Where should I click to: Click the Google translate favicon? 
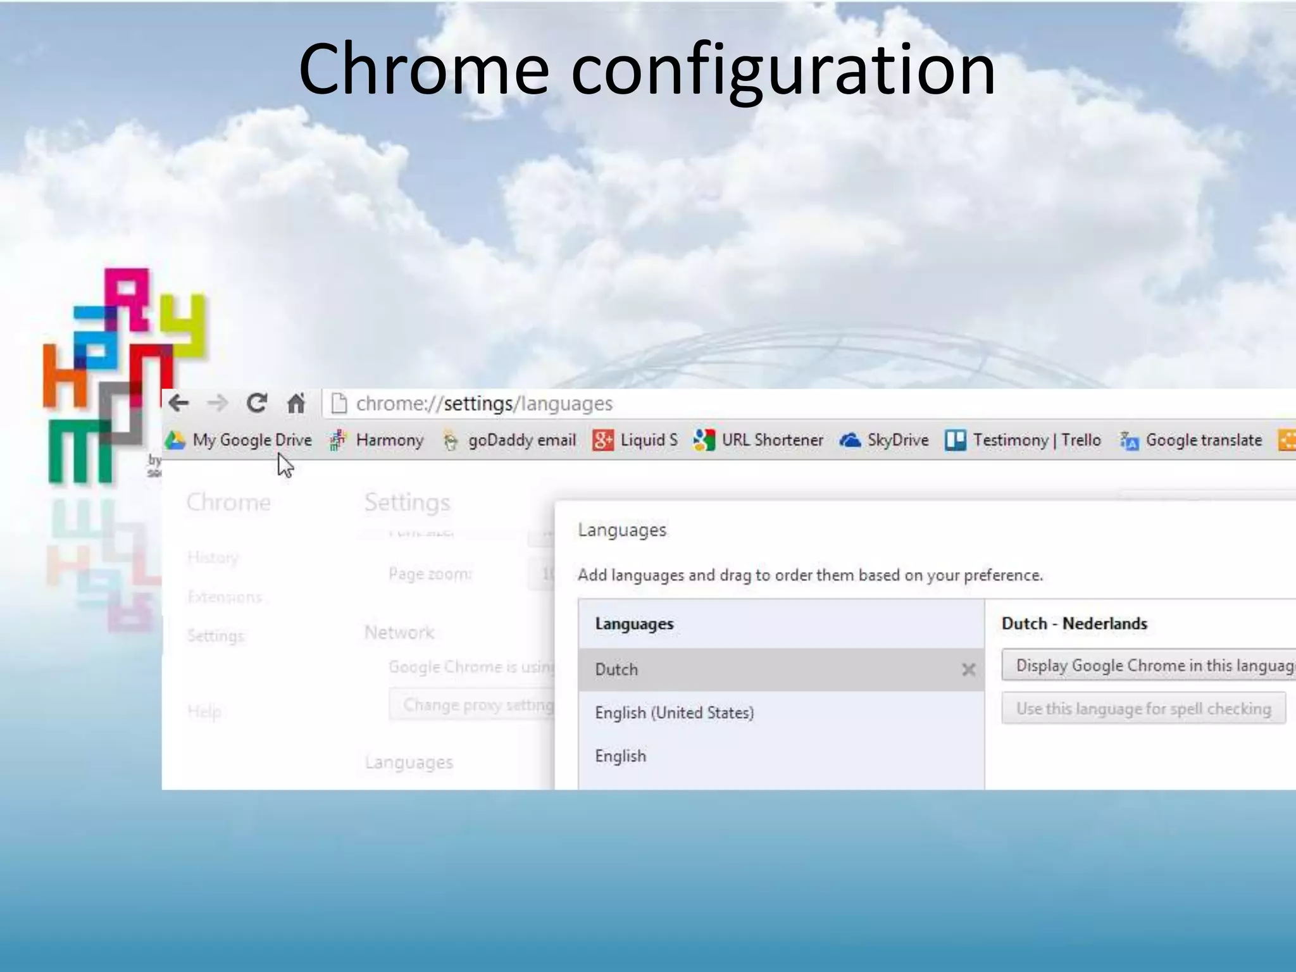click(1129, 440)
